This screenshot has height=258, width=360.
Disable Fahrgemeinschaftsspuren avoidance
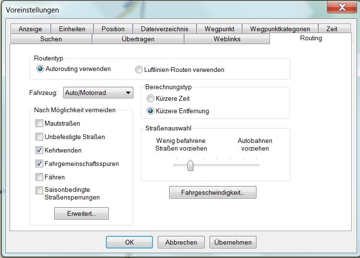point(39,164)
